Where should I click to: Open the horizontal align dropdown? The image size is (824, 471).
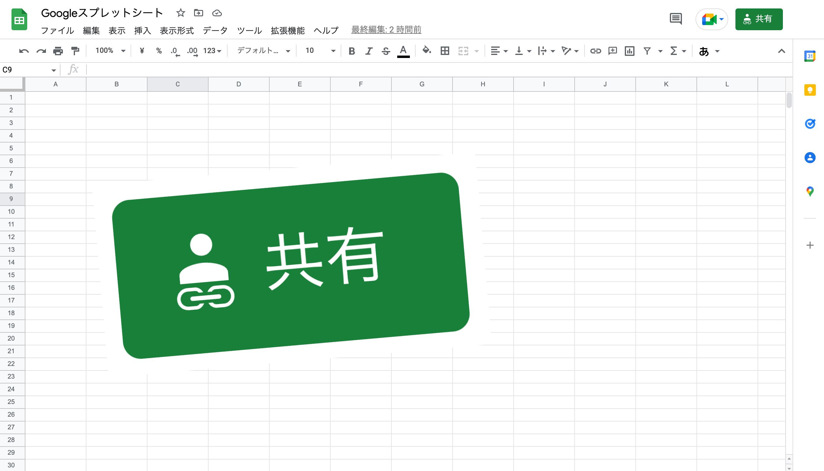[x=499, y=51]
